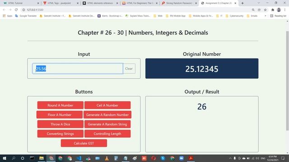Open the Extensions puzzle icon
Image resolution: width=289 pixels, height=162 pixels.
point(273,10)
